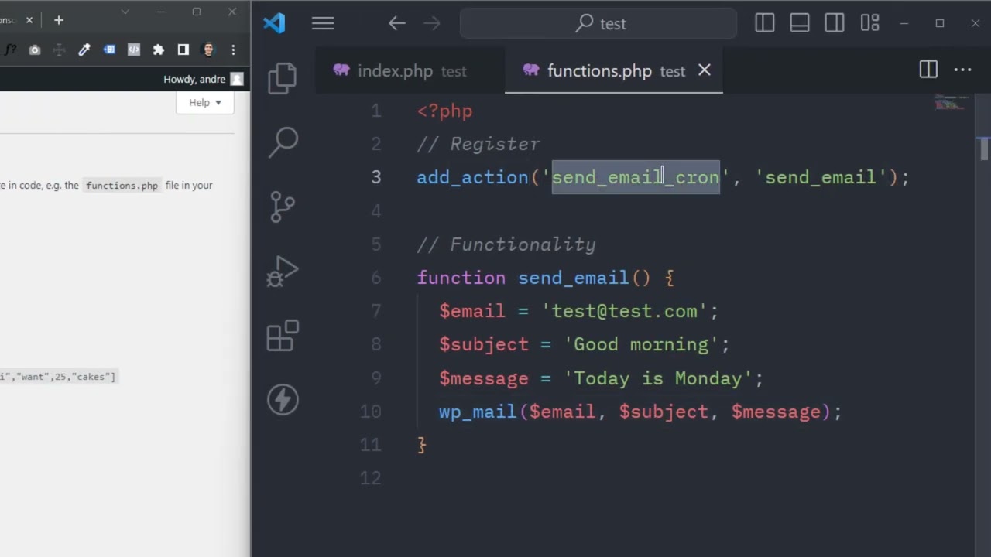Click 'Good morning' string on line 8
Viewport: 991px width, 557px height.
coord(641,344)
